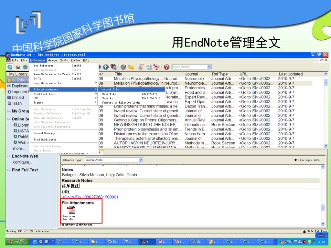Click the Return to Word Processor icon
The height and width of the screenshot is (248, 331).
[x=156, y=67]
